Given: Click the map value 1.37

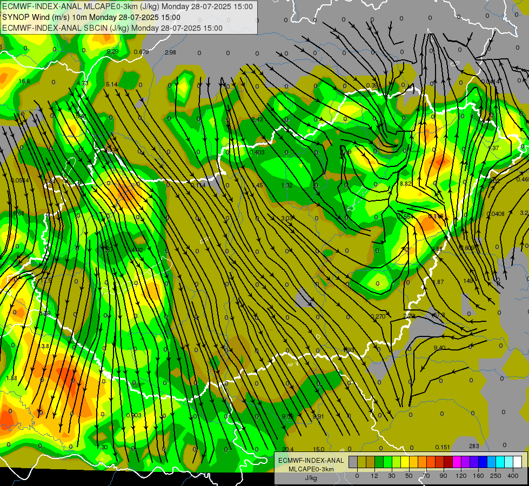Looking at the screenshot, I should pyautogui.click(x=493, y=148).
